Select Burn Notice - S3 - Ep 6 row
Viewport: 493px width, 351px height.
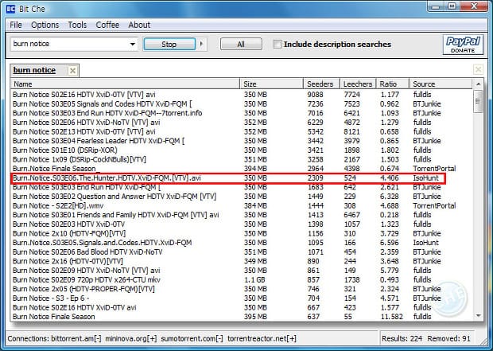coord(242,298)
